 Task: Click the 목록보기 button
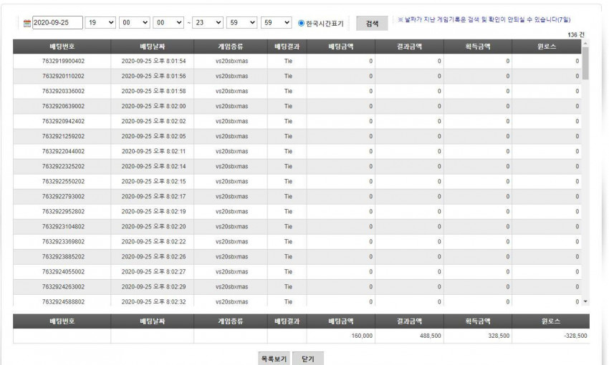point(274,359)
